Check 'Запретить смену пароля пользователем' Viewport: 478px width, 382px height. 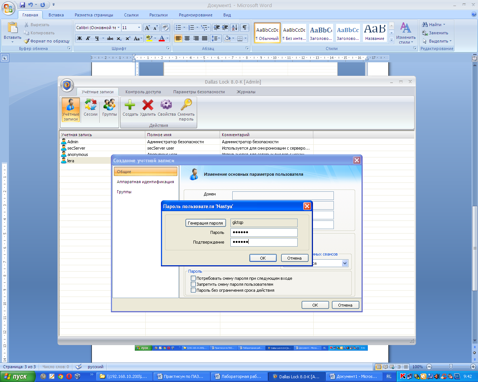point(193,284)
